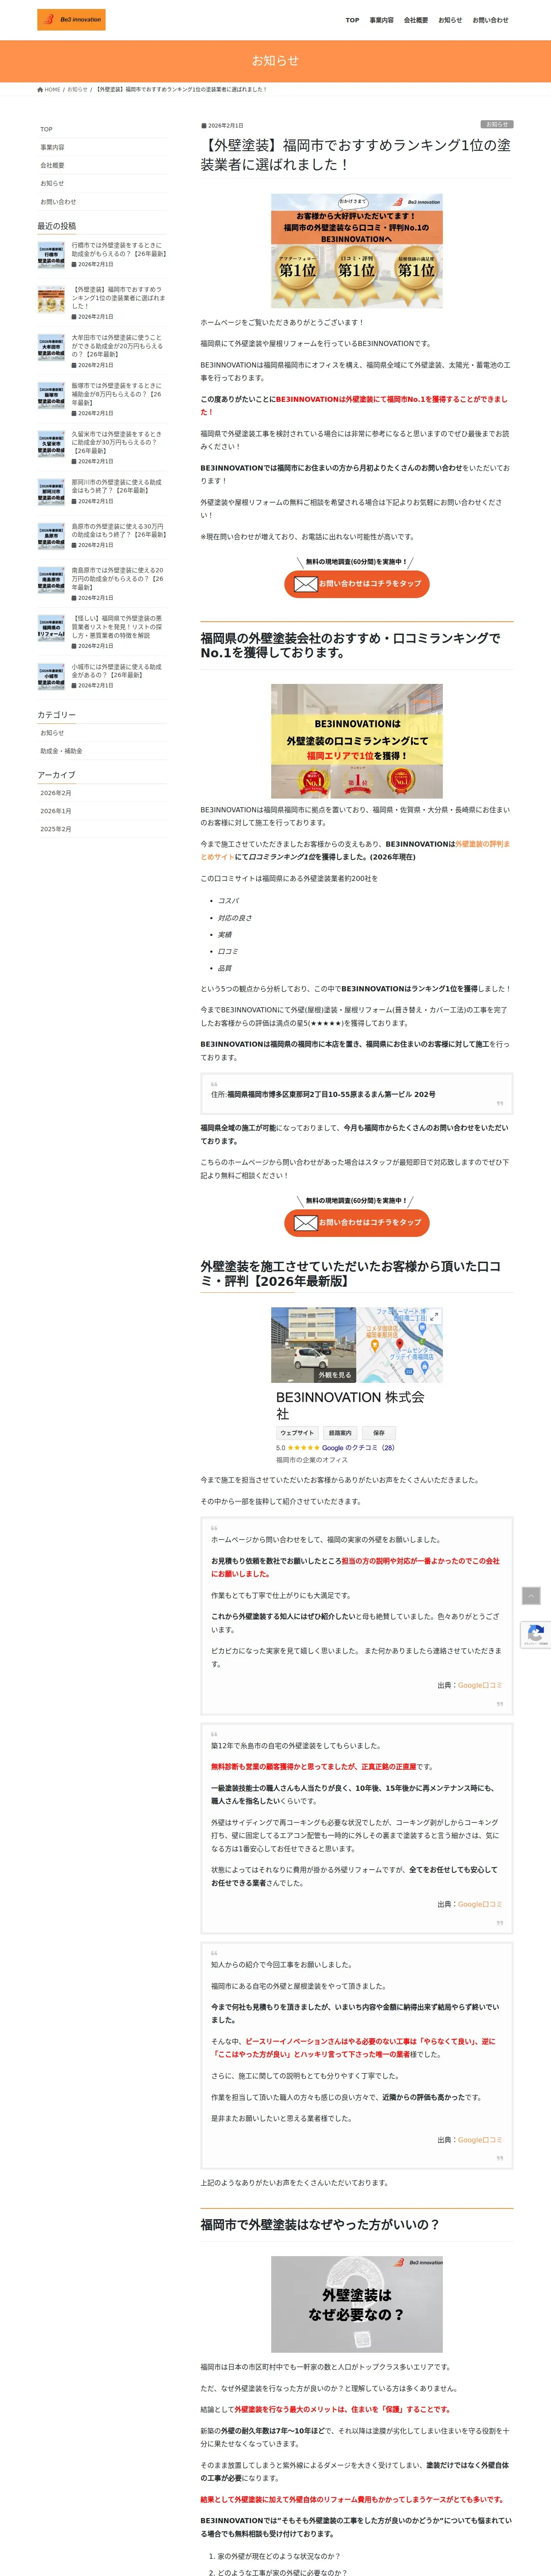Open Google口コミ link in second review
The image size is (551, 2576).
480,1904
